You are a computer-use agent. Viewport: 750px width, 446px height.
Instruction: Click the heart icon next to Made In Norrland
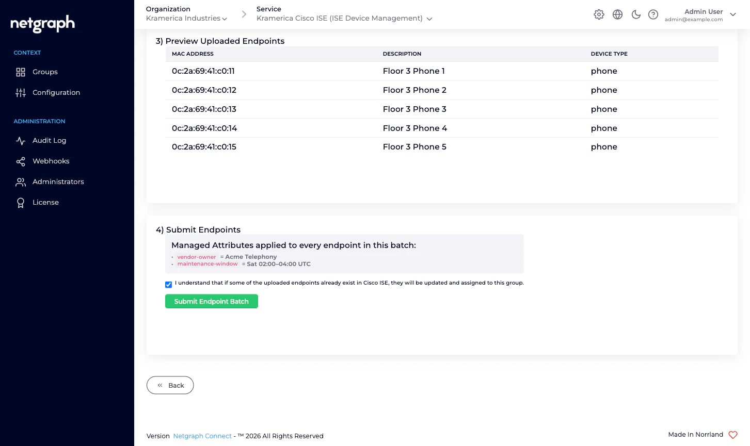732,435
